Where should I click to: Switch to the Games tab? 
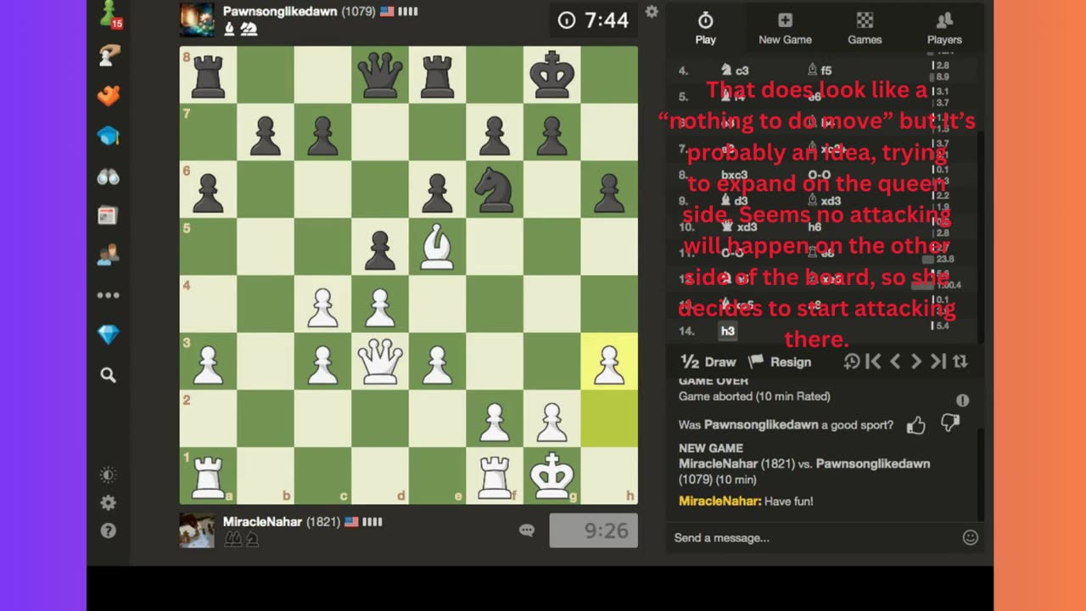tap(865, 28)
